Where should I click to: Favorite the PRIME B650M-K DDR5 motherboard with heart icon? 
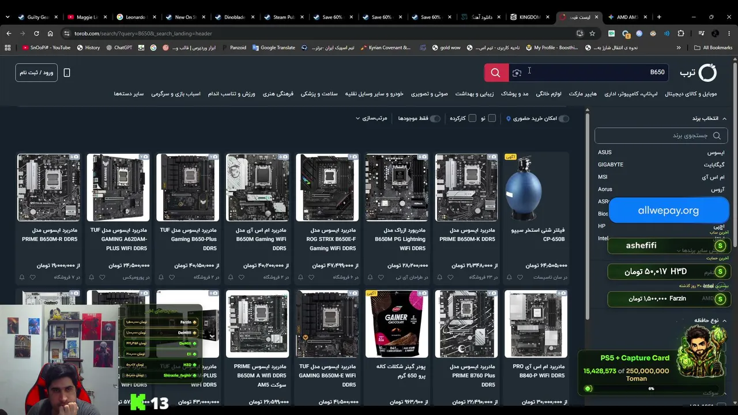(451, 277)
